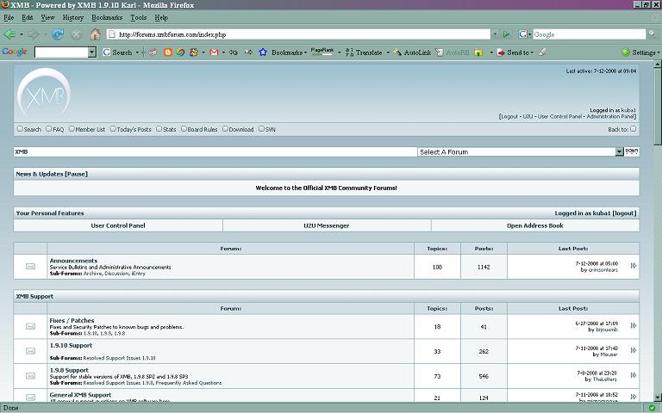Open the Tools menu
The height and width of the screenshot is (413, 662).
[138, 17]
